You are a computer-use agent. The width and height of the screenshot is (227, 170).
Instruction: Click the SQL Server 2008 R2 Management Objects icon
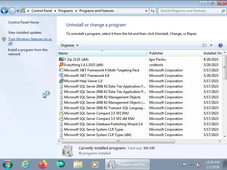tap(61, 97)
